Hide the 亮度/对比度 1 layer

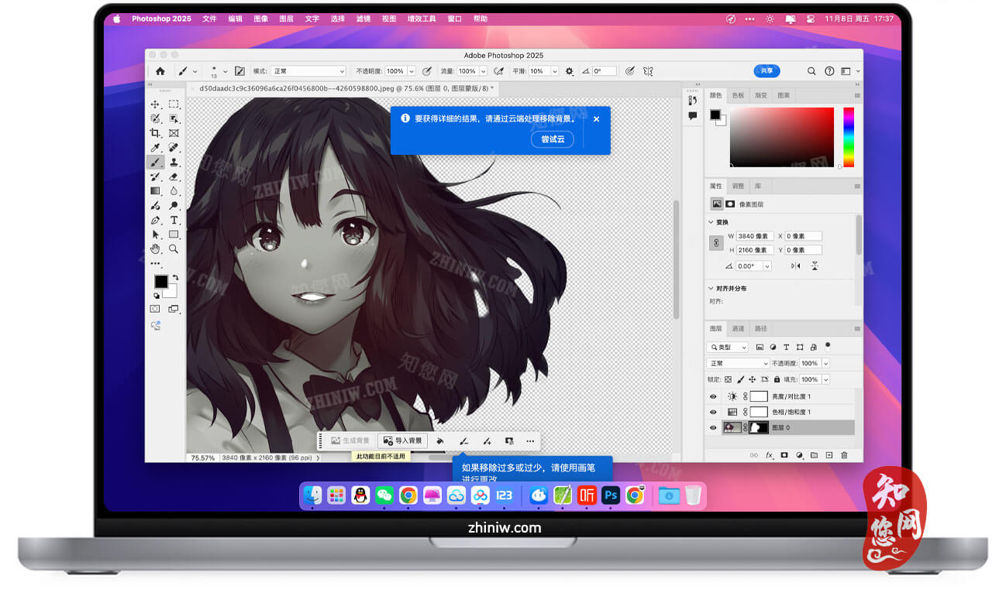coord(713,396)
